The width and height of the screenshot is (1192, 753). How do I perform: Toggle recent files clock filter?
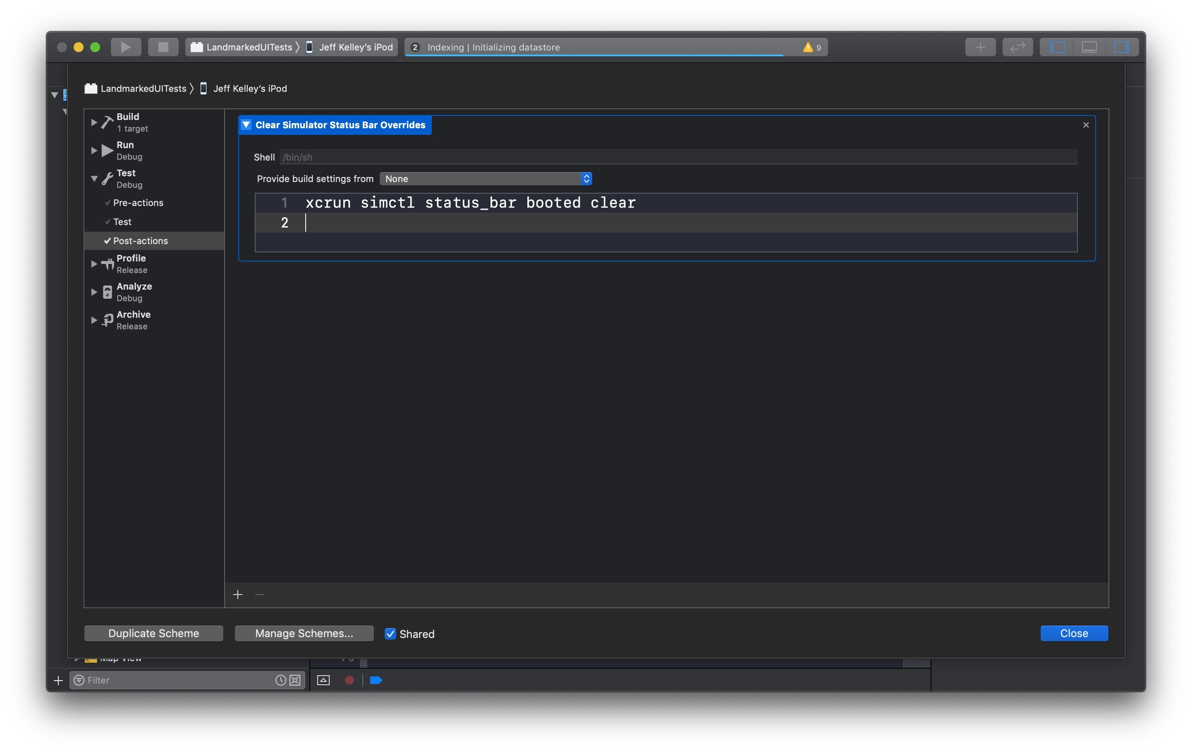(280, 680)
